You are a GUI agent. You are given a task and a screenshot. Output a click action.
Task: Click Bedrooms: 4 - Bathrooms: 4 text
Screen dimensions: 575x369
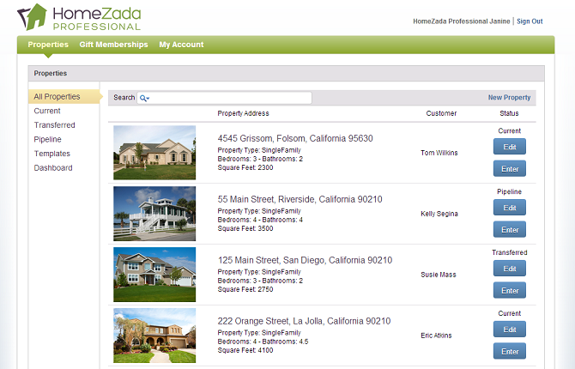click(260, 220)
